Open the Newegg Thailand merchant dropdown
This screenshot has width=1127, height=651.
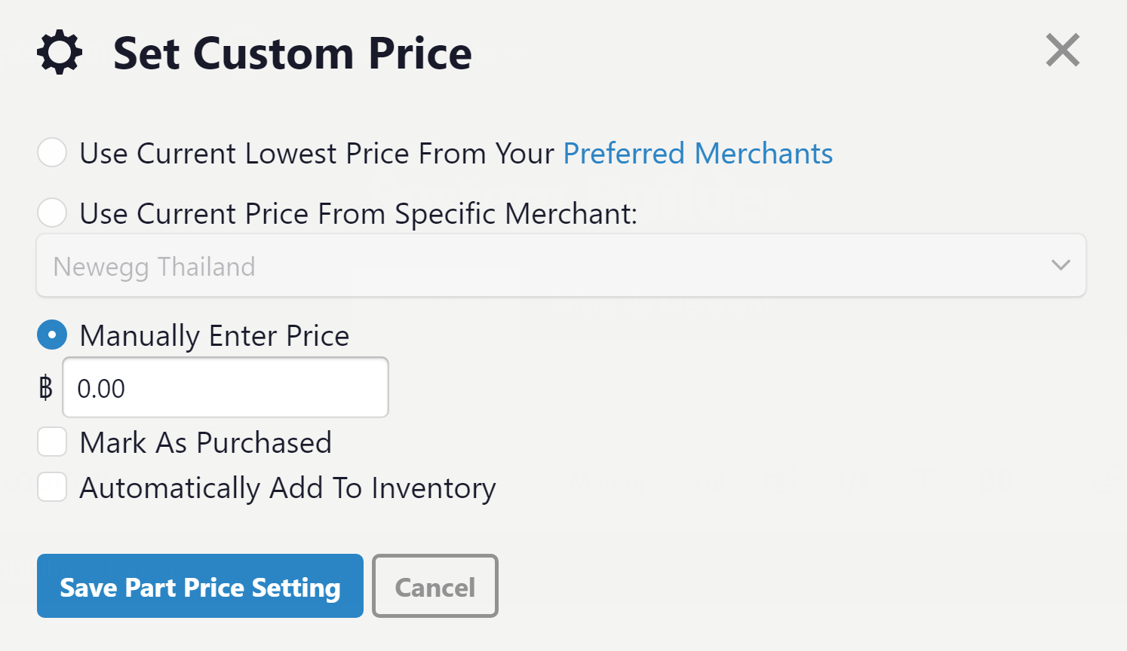pos(561,265)
